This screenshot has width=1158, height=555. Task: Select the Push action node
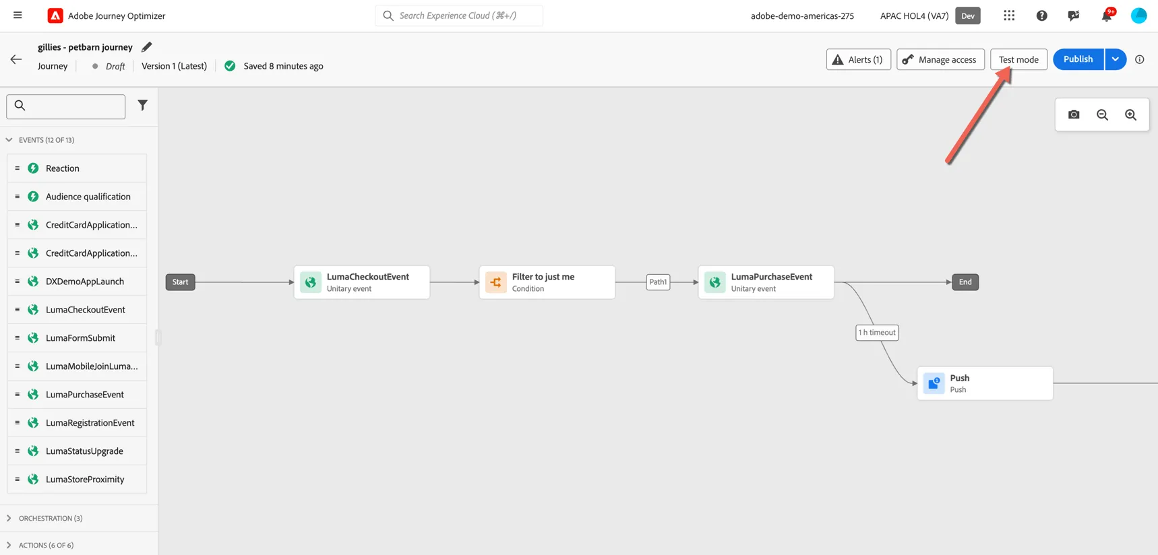(x=985, y=383)
